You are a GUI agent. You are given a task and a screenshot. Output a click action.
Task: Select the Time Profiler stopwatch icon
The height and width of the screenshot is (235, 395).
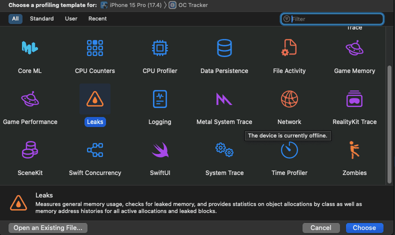click(289, 150)
